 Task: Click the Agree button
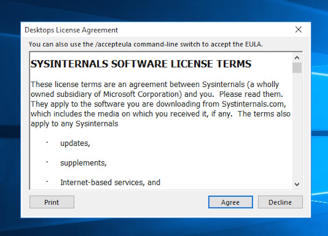pos(230,202)
